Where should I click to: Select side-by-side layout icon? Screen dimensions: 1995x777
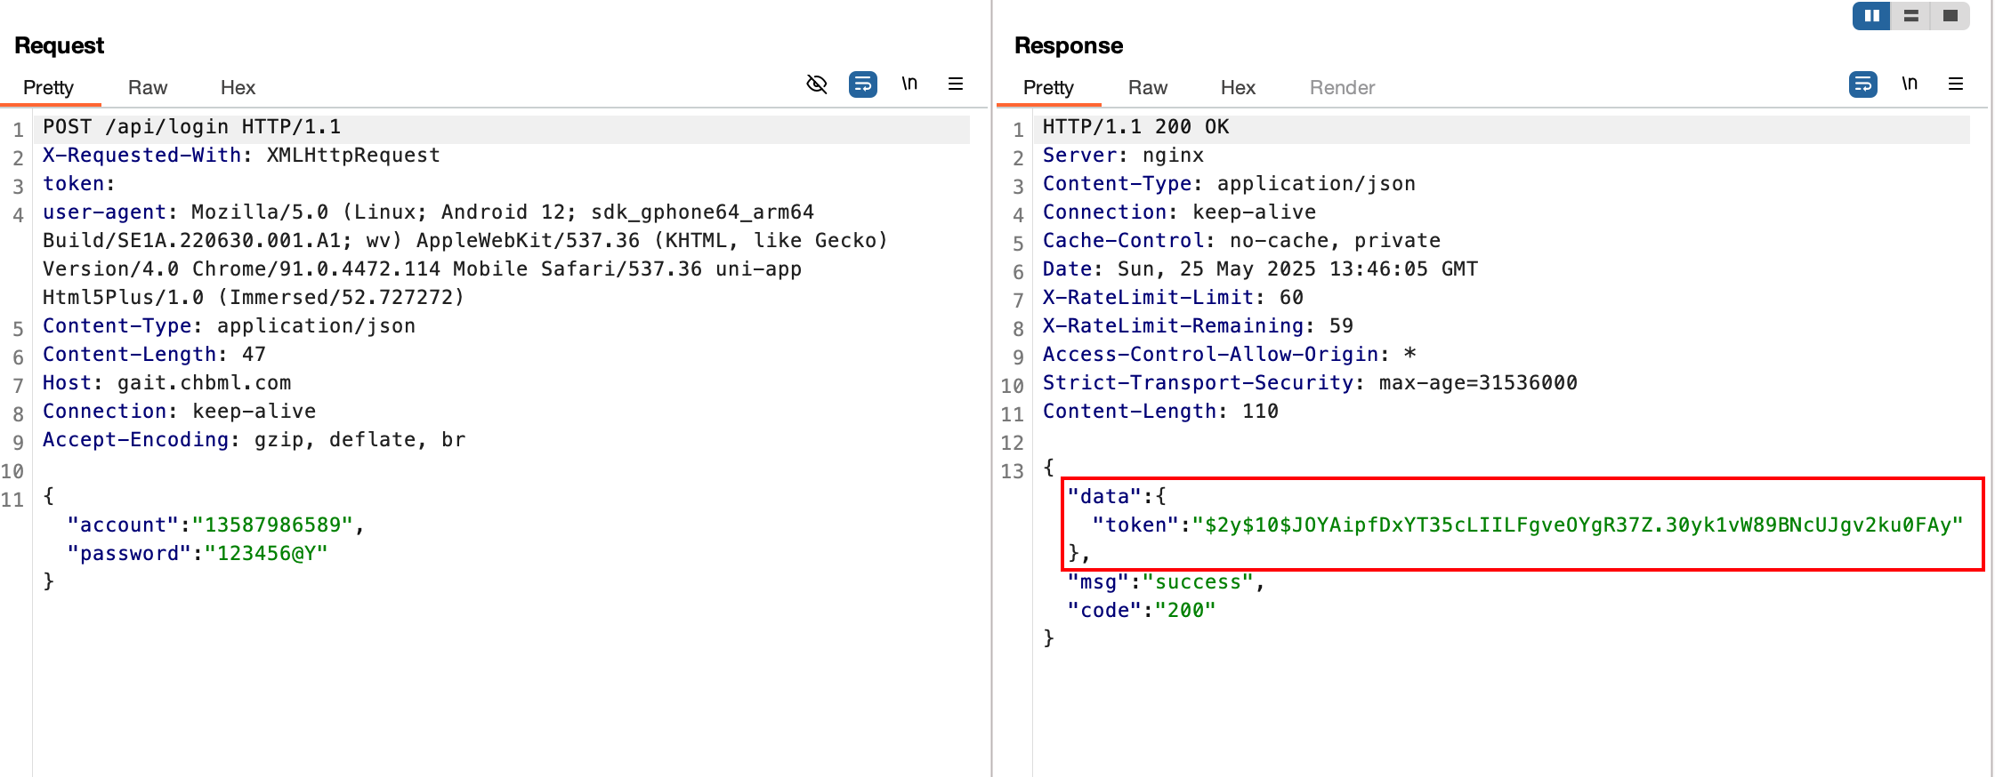1871,16
